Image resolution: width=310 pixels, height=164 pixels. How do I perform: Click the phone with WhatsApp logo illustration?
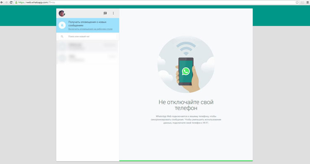coord(186,71)
